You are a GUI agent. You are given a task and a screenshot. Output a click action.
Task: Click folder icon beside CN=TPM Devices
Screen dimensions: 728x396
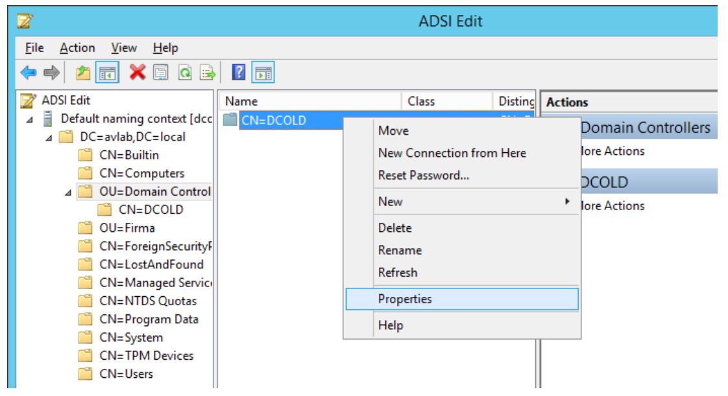[x=85, y=356]
